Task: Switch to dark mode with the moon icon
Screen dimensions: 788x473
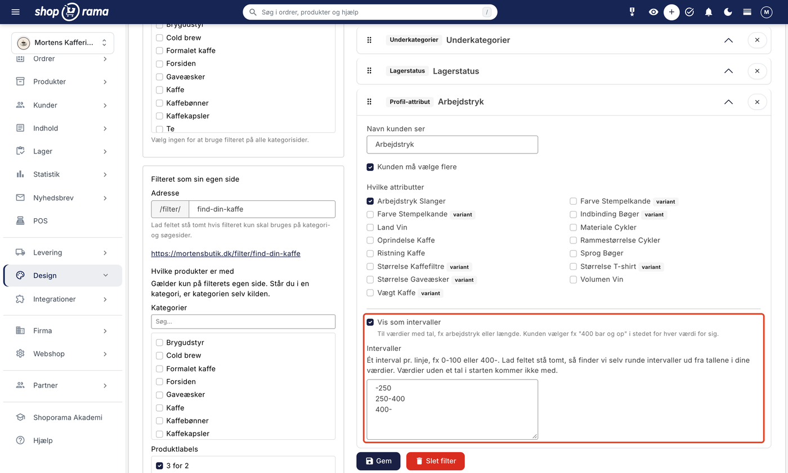Action: tap(728, 12)
